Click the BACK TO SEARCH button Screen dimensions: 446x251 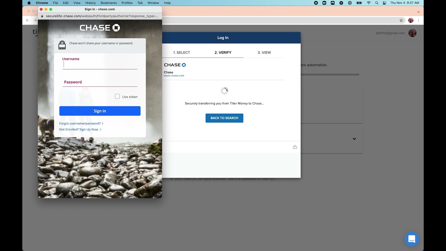[224, 118]
